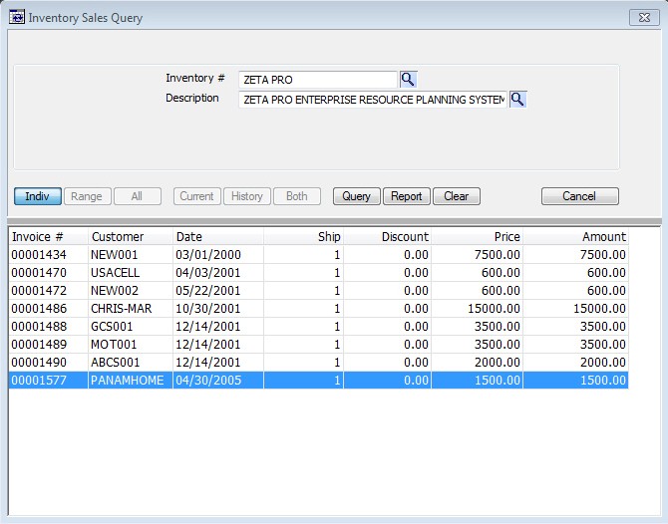The height and width of the screenshot is (524, 668).
Task: Click date 04/03/2001 cell
Action: click(x=218, y=272)
